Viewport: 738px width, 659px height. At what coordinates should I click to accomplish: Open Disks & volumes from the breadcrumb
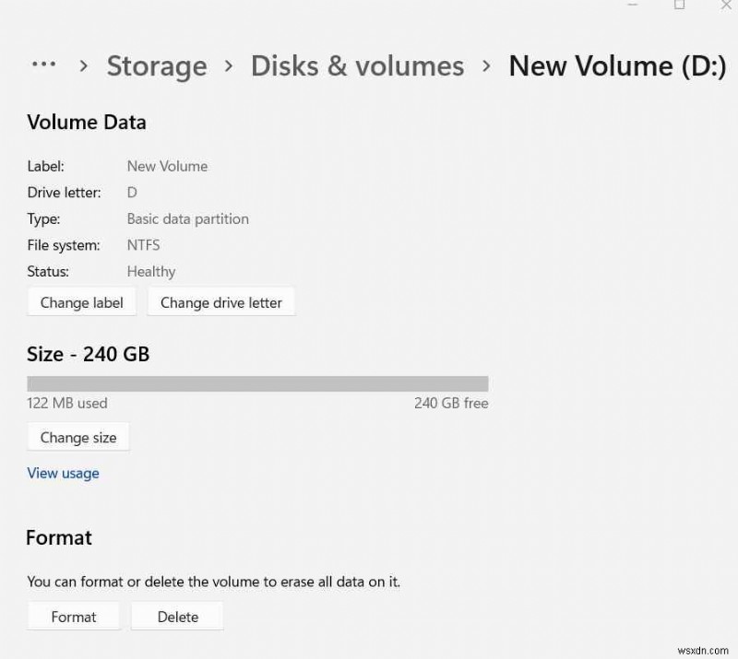pyautogui.click(x=357, y=65)
